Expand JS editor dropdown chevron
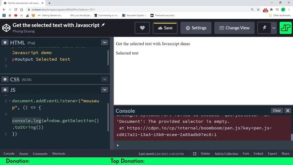Viewport: 293px width, 165px height. tap(105, 90)
